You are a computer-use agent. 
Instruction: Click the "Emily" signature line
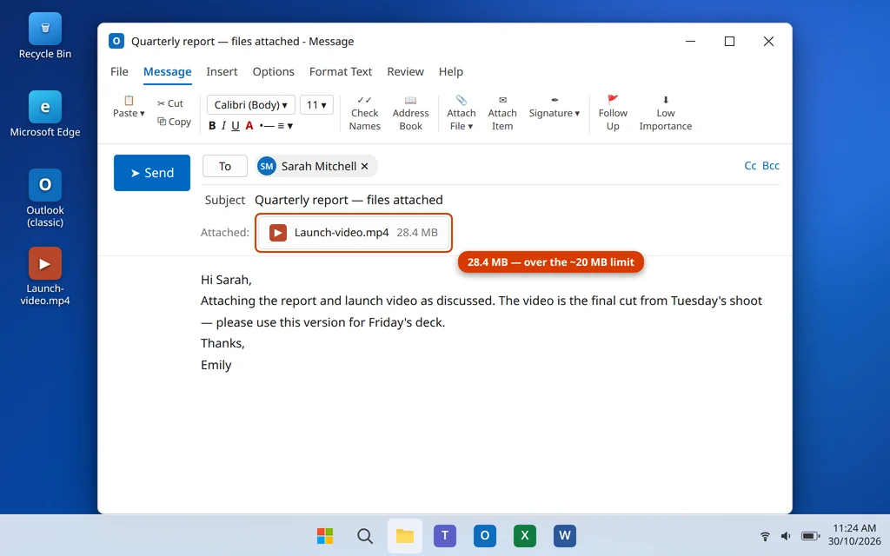pyautogui.click(x=216, y=365)
